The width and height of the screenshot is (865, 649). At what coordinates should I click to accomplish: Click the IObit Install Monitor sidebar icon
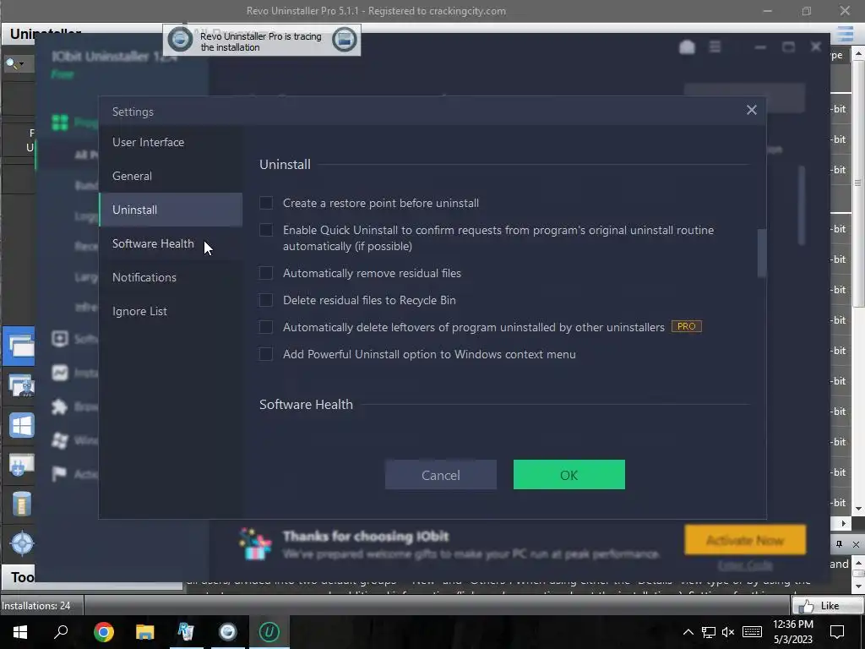point(60,373)
